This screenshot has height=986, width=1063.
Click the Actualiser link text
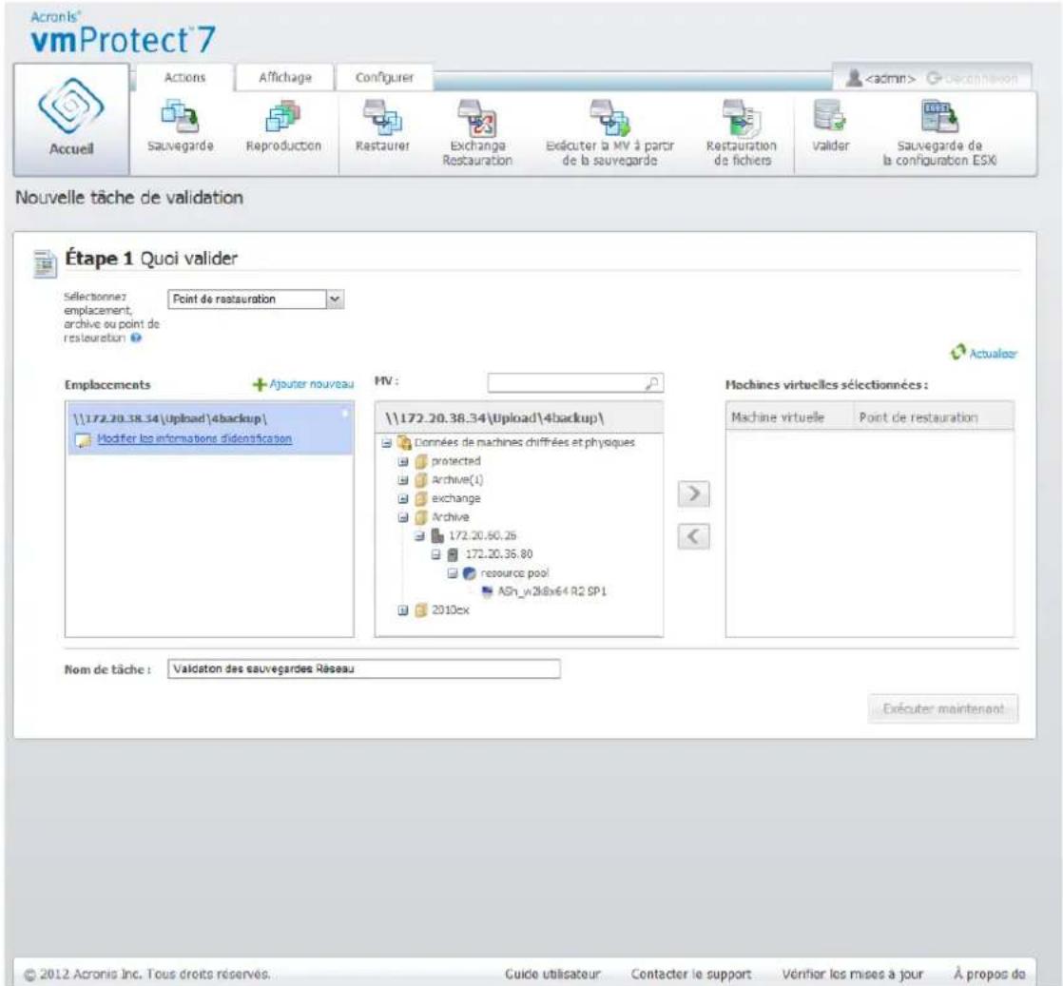[994, 354]
